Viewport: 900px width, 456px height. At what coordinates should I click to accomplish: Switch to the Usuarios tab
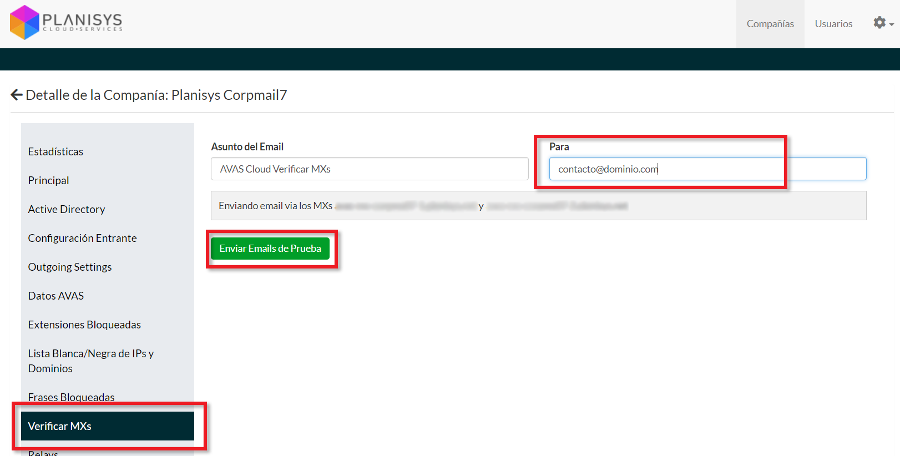833,24
